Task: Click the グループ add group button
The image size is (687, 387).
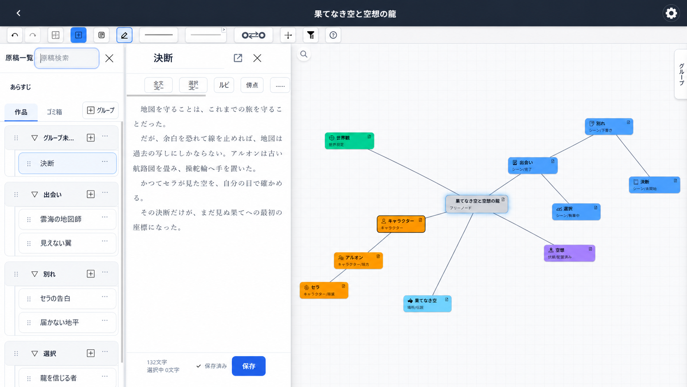Action: [101, 110]
